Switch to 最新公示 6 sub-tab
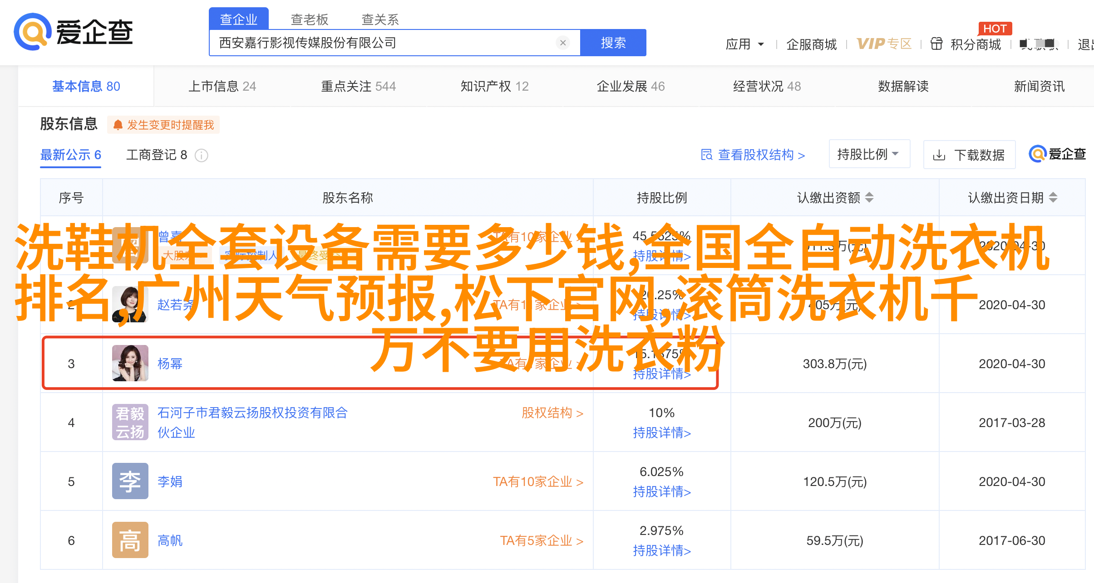The image size is (1094, 583). [x=71, y=155]
